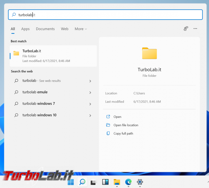
Task: Expand arrow next to turbolab windows 7
Action: click(x=90, y=104)
